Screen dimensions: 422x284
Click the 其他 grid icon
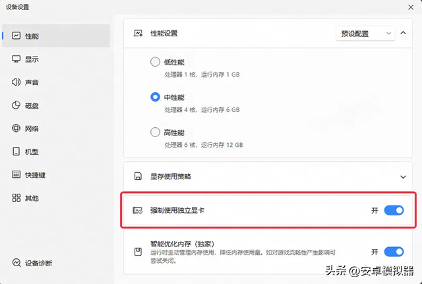16,198
